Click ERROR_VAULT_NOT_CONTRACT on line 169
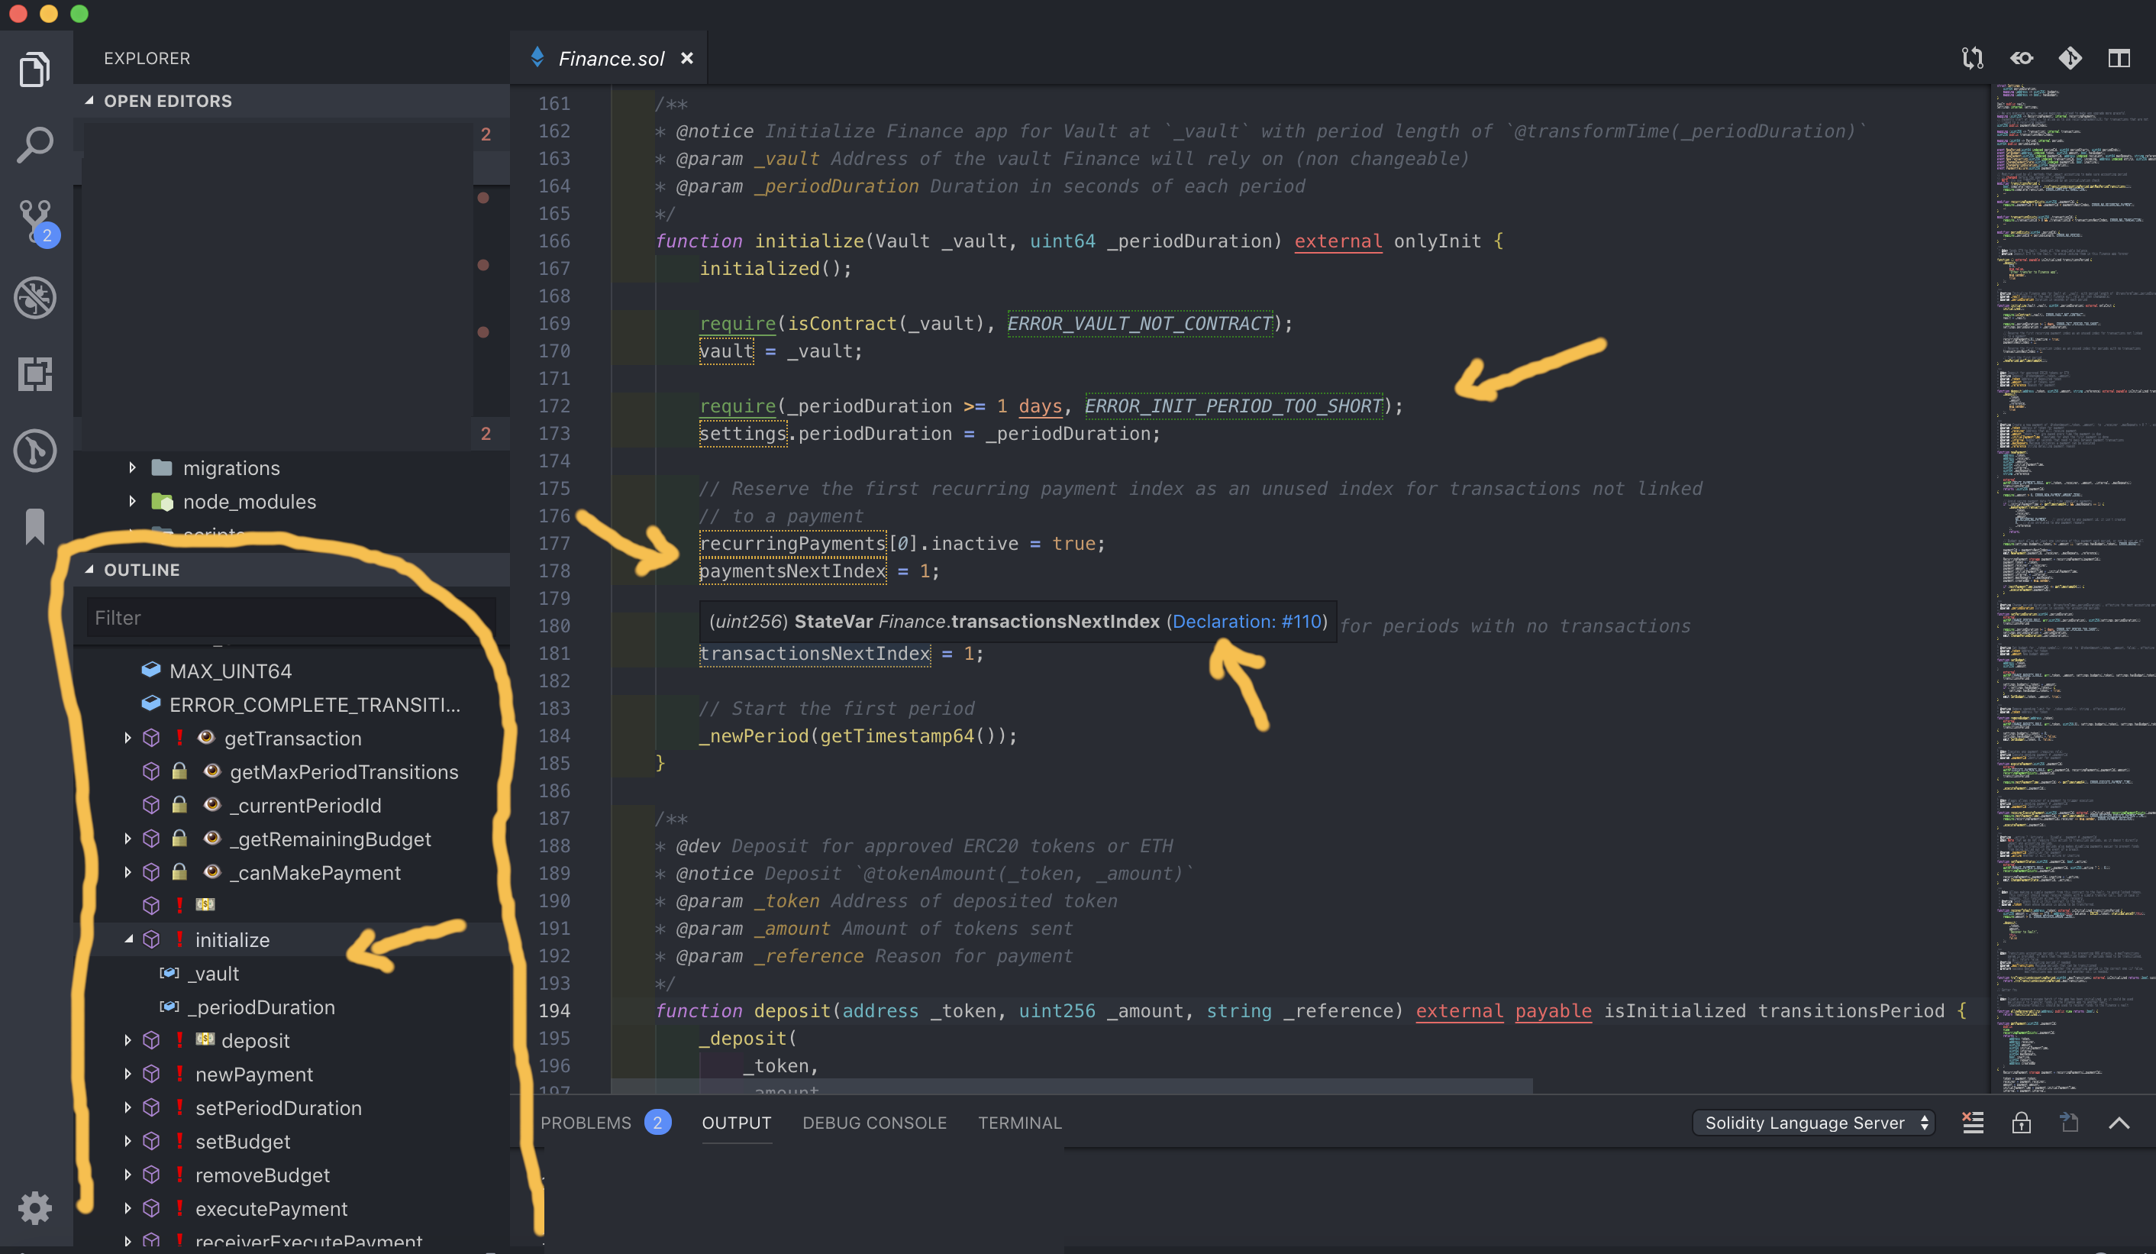Screen dimensions: 2156x1254 1140,323
